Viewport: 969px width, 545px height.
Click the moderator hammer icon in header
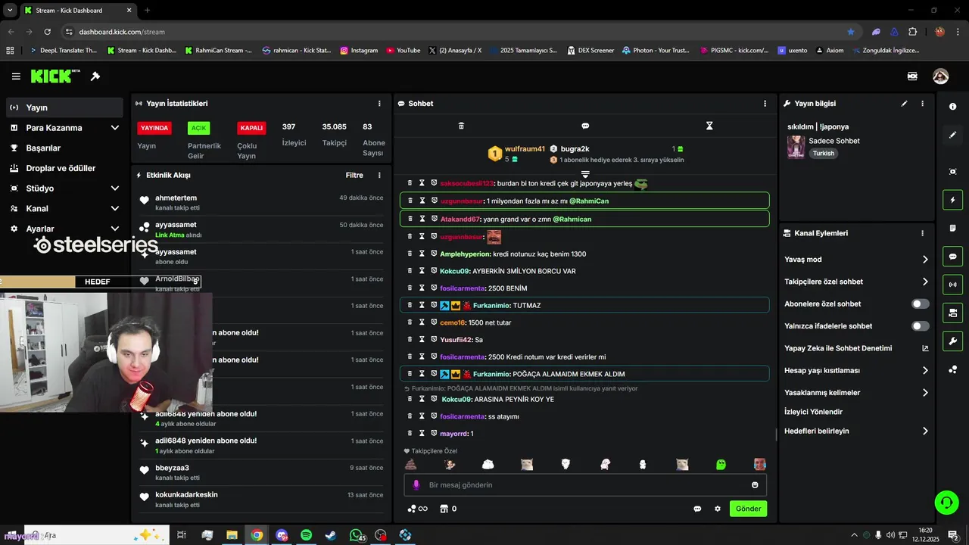coord(95,76)
